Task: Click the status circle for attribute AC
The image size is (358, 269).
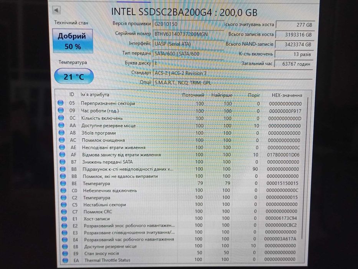Action: (62, 140)
